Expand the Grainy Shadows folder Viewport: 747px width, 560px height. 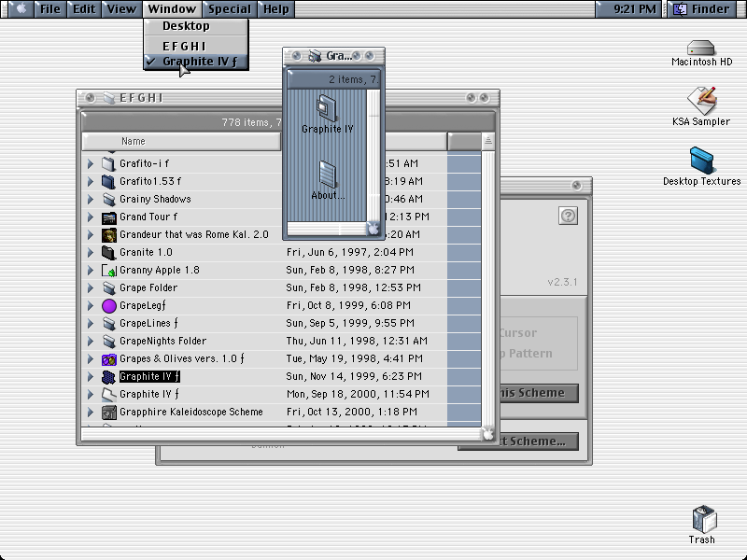pos(90,199)
